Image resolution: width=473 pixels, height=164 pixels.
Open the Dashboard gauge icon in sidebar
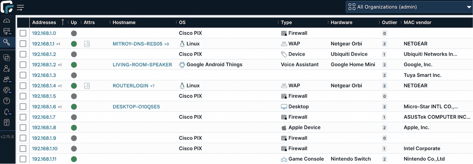click(7, 20)
